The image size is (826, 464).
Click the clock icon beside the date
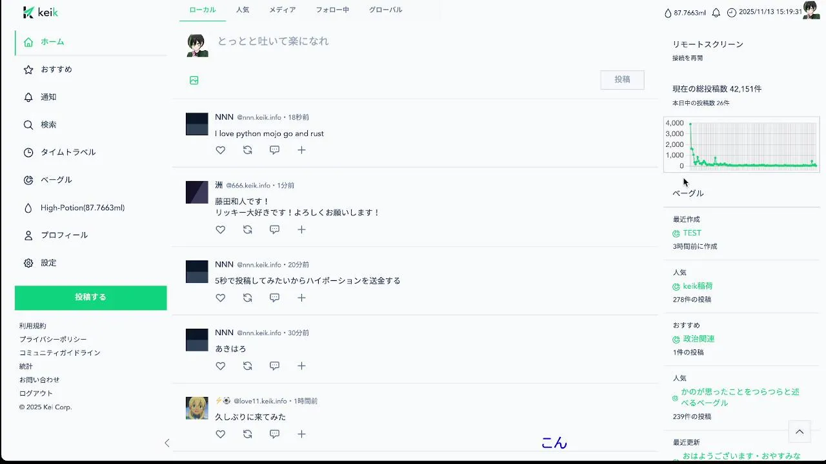pos(732,12)
